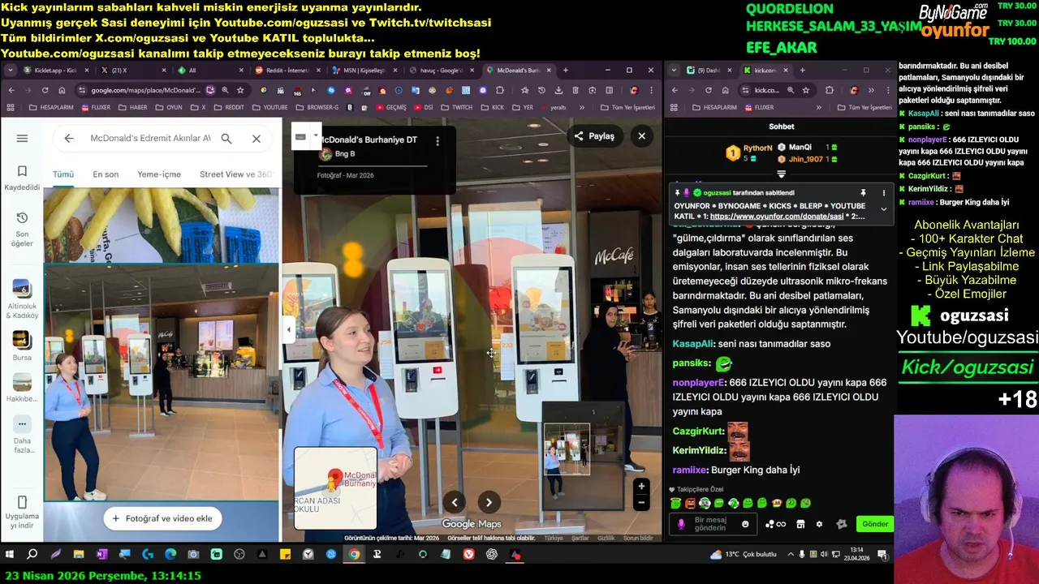Select the Street View ve 360° tab

pyautogui.click(x=236, y=174)
